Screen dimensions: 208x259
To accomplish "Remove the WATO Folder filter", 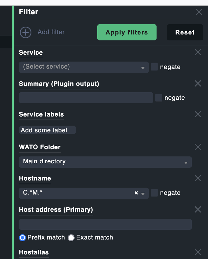I will coord(198,147).
